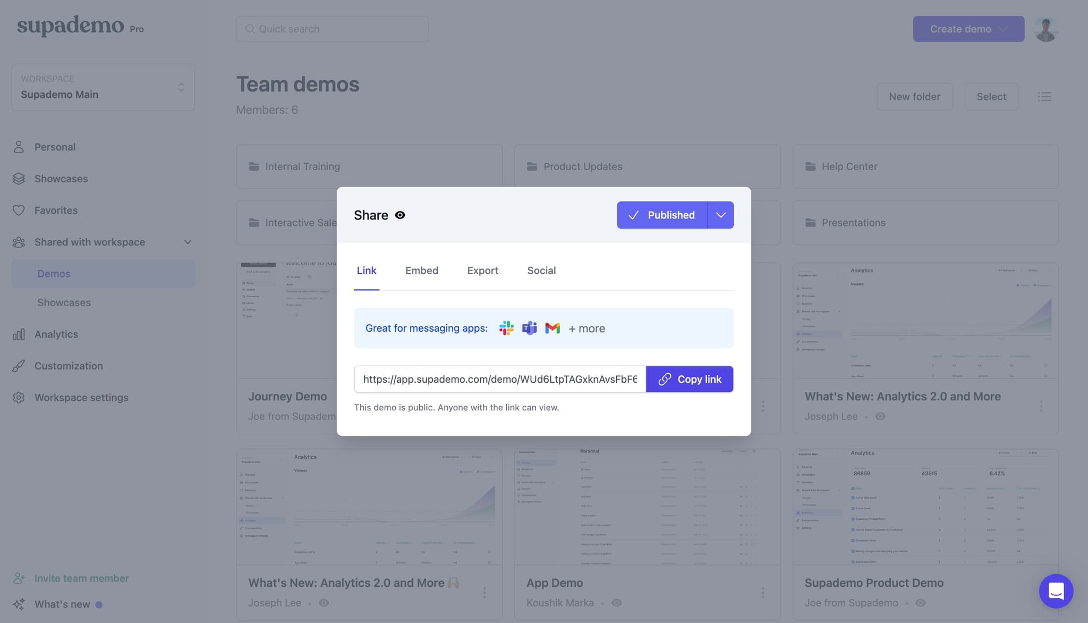
Task: Open Analytics from the sidebar
Action: pos(56,334)
